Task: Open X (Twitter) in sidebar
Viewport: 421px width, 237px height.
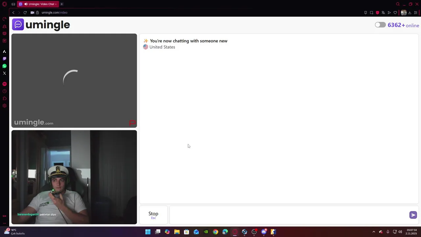Action: 4,73
